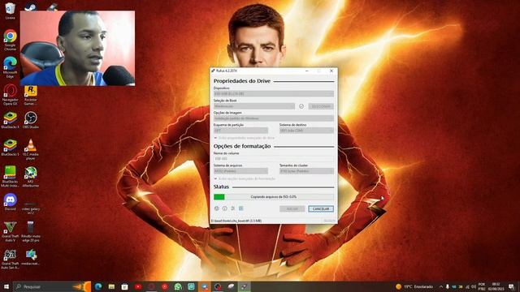Open the Seleção de Boot dropdown
This screenshot has height=292, width=520.
pyautogui.click(x=254, y=106)
